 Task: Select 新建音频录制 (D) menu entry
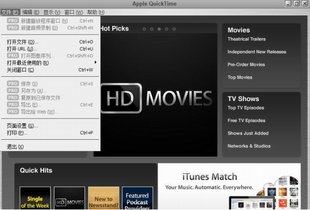[50, 28]
